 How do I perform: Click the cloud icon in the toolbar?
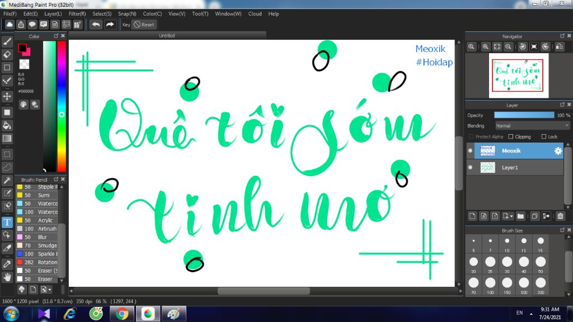[10, 25]
